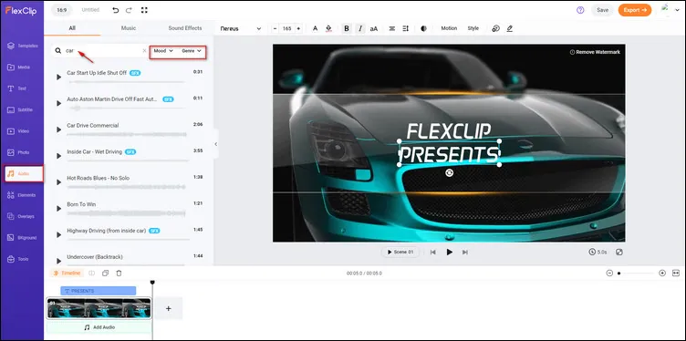686x341 pixels.
Task: Open the help question mark icon
Action: (x=580, y=10)
